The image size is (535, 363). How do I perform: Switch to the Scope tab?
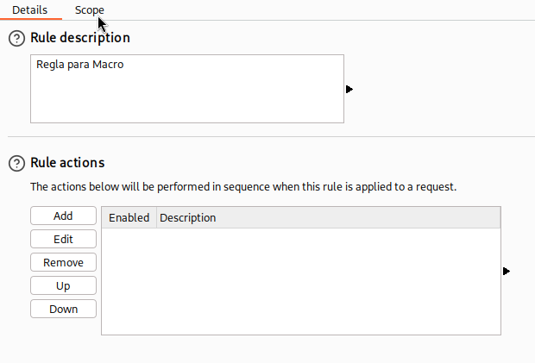coord(90,9)
